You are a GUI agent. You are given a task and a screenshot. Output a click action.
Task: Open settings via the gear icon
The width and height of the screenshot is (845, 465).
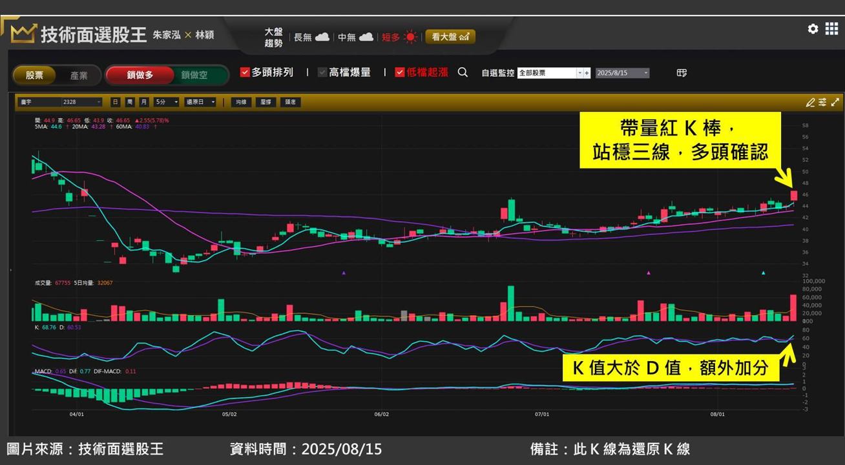(x=813, y=29)
